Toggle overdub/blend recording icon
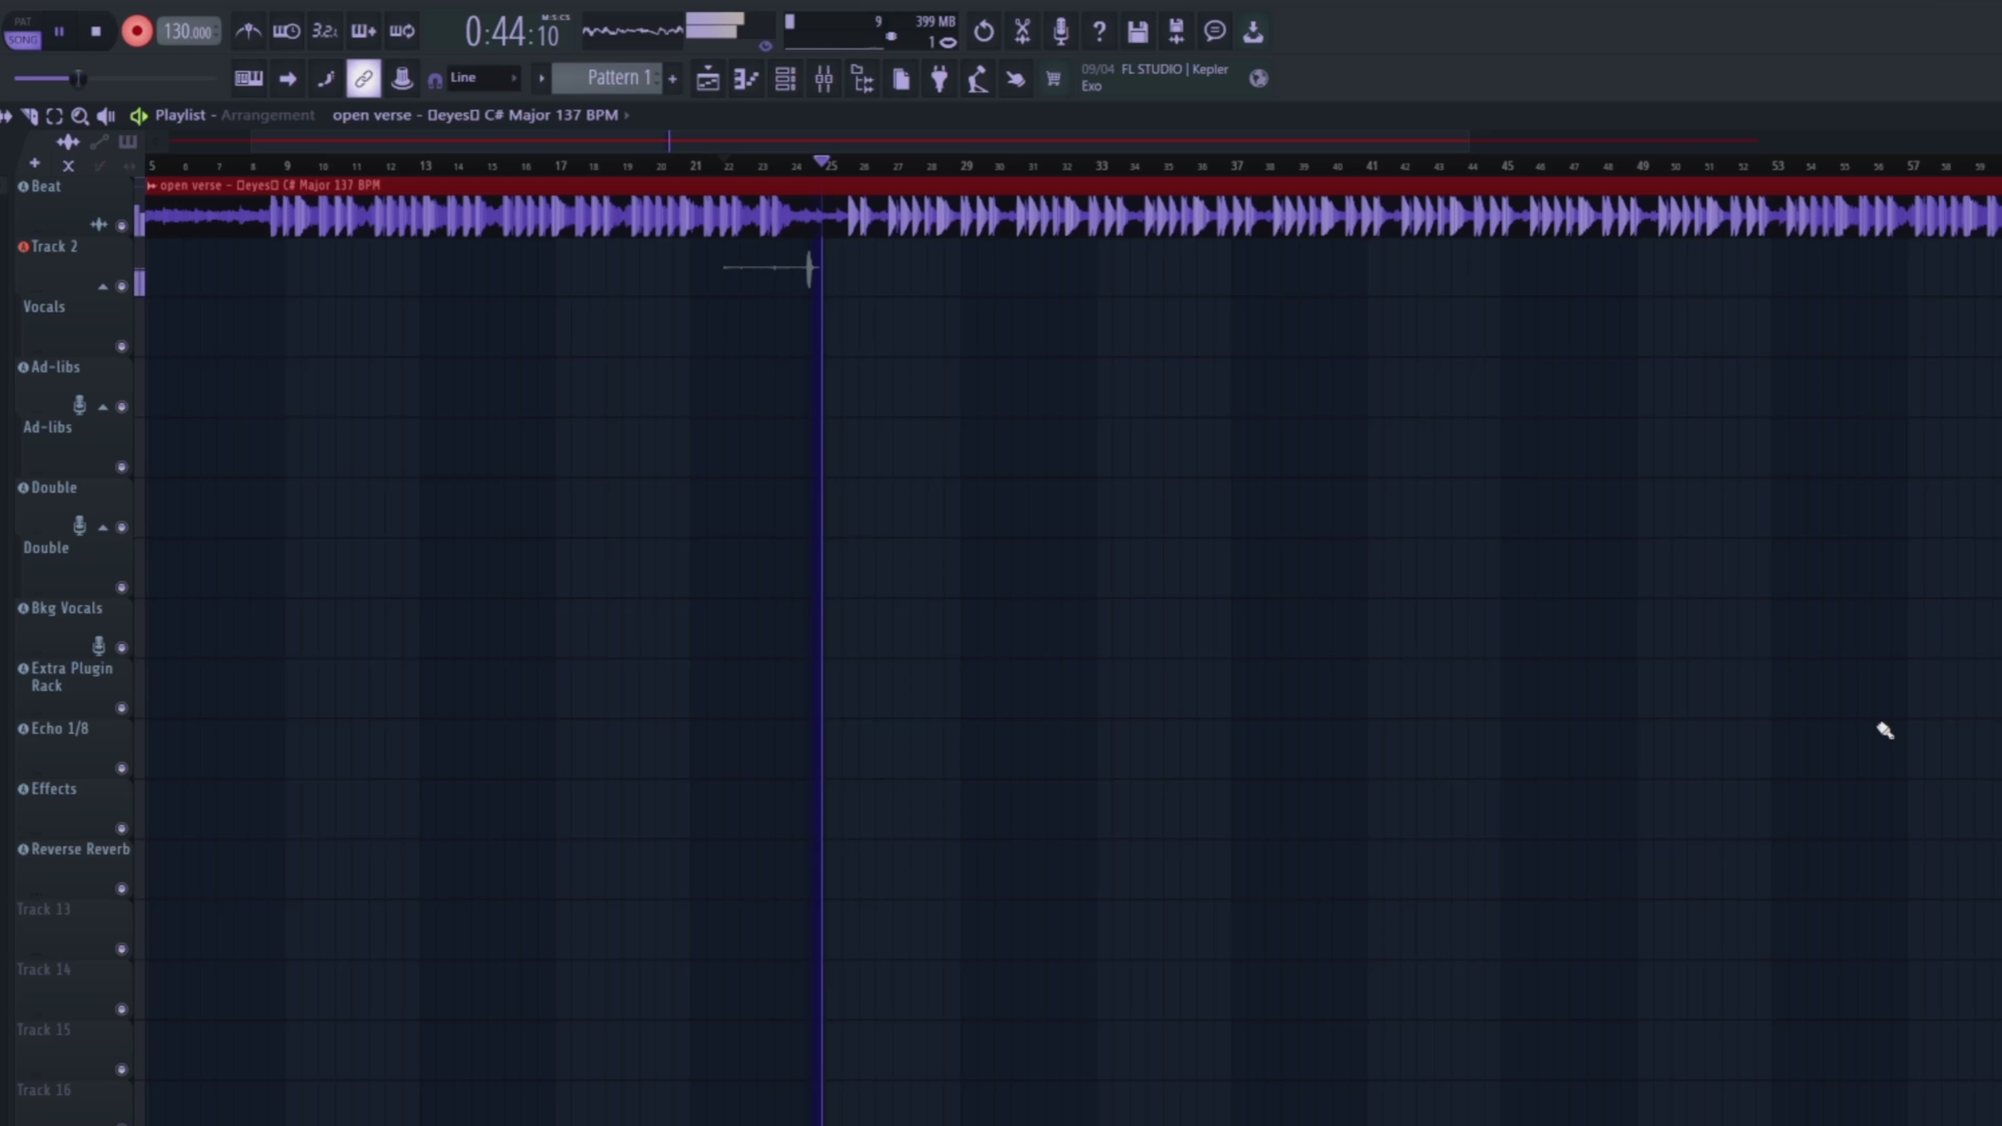 click(363, 31)
